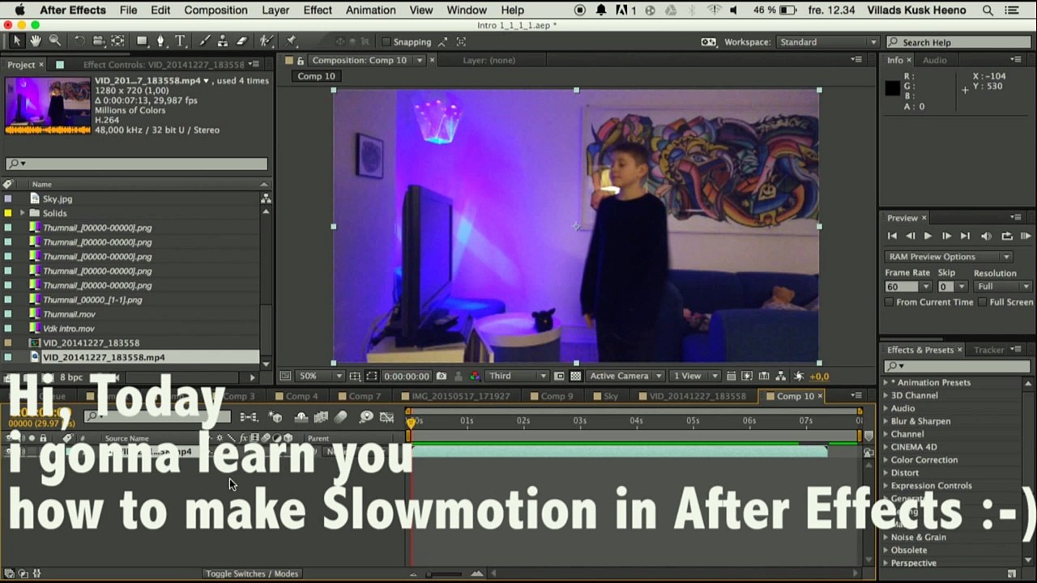The height and width of the screenshot is (583, 1037).
Task: Select the Zoom magnifier tool
Action: point(54,41)
